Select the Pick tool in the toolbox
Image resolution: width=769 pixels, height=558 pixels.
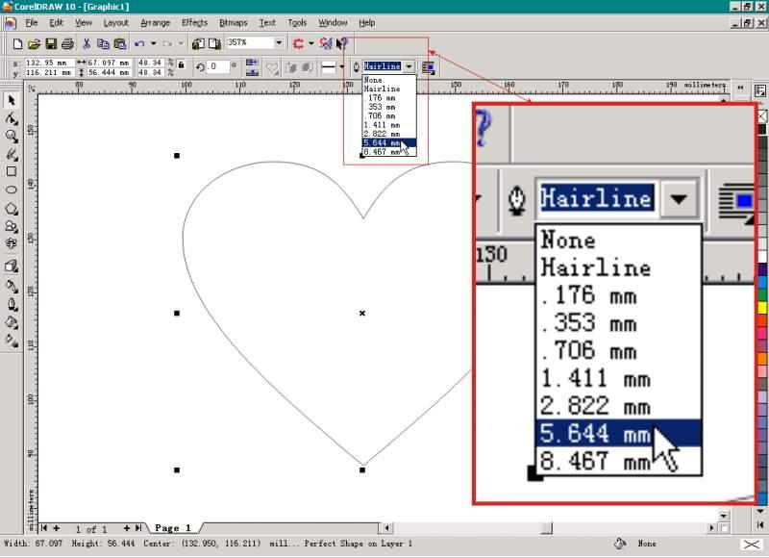coord(12,100)
